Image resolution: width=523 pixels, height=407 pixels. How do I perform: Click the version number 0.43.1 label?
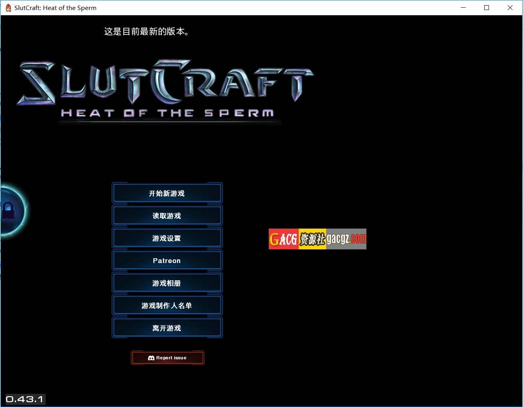click(x=24, y=399)
